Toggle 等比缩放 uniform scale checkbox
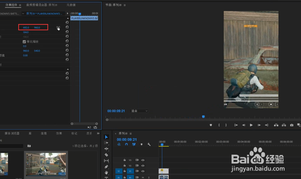The height and width of the screenshot is (179, 301). [x=24, y=42]
